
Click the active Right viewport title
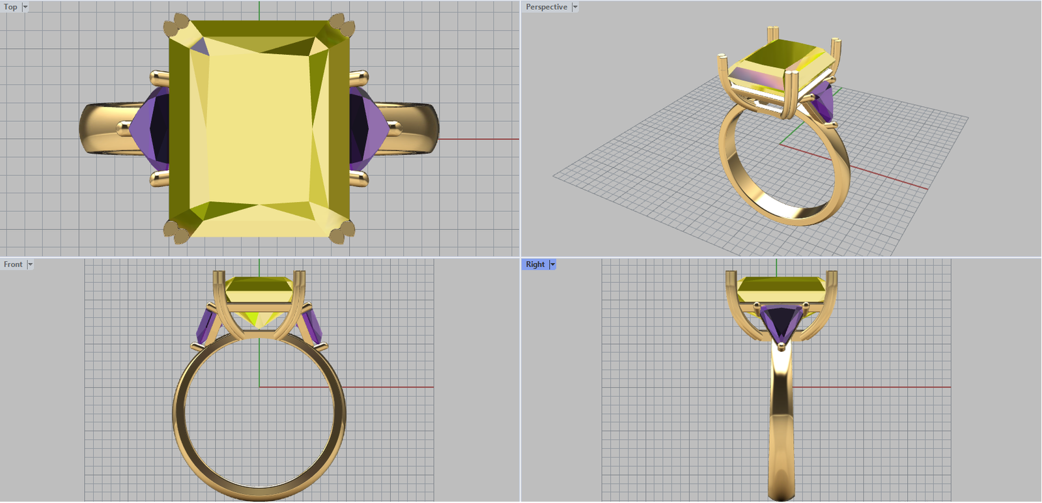click(x=535, y=265)
